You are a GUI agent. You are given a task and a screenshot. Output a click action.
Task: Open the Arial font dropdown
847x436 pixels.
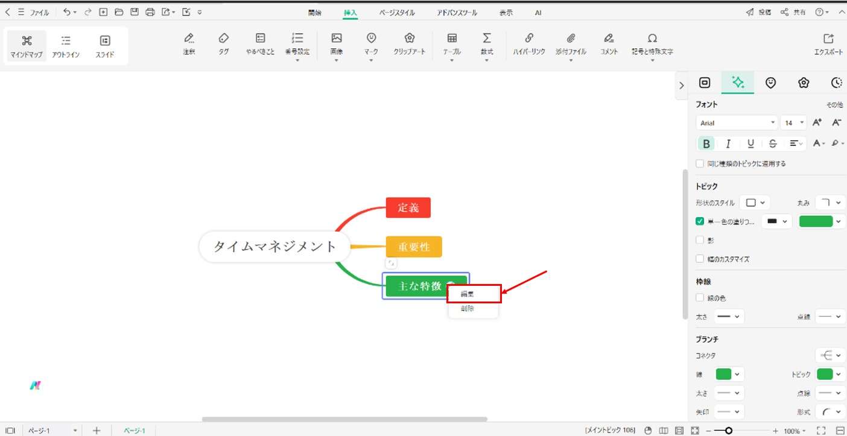pos(737,122)
